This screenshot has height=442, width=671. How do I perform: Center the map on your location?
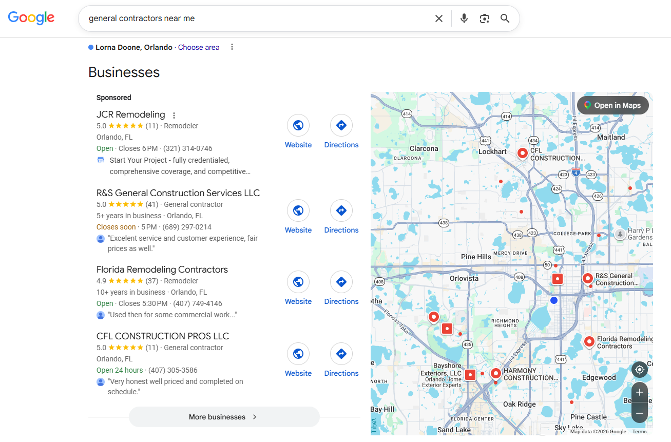click(x=640, y=370)
